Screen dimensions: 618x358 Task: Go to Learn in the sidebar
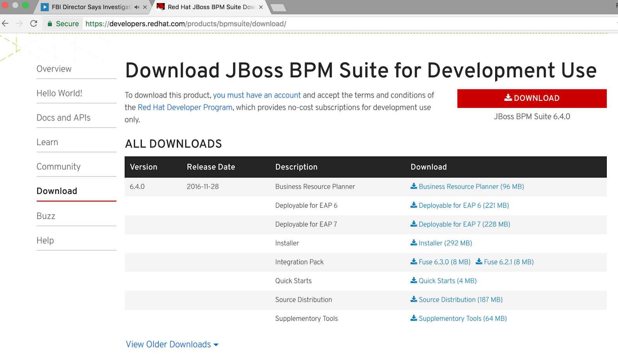click(x=47, y=142)
